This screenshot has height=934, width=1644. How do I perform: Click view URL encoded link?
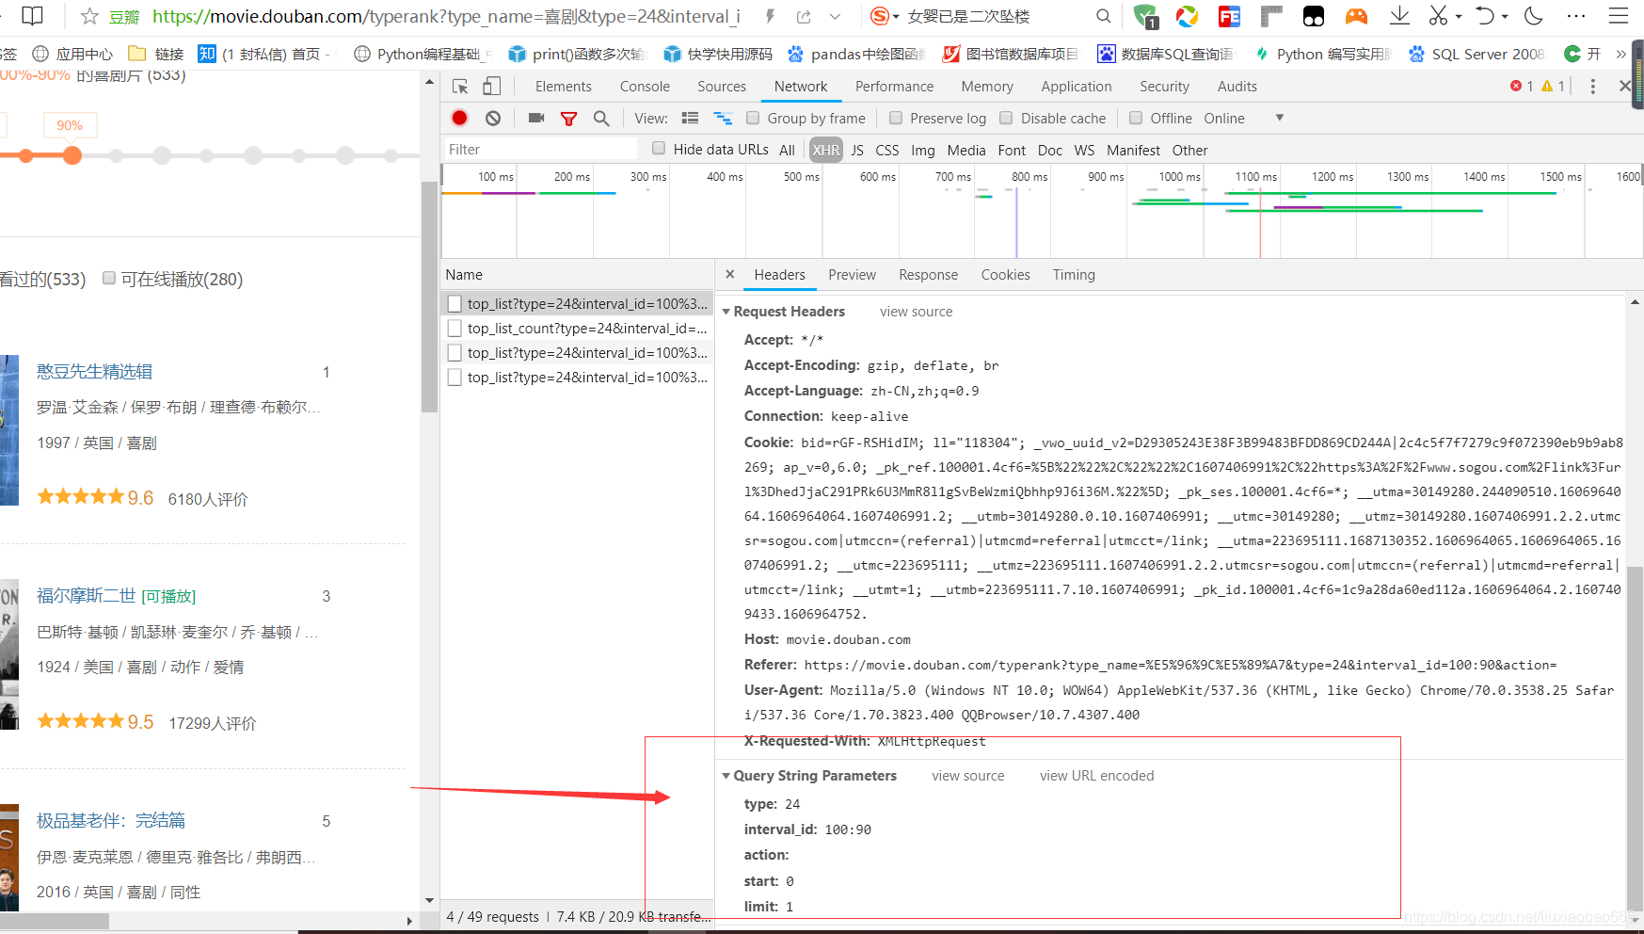pyautogui.click(x=1096, y=776)
